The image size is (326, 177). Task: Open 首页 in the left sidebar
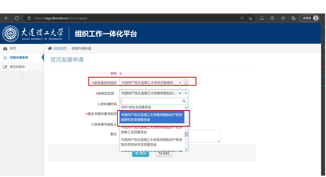(13, 49)
